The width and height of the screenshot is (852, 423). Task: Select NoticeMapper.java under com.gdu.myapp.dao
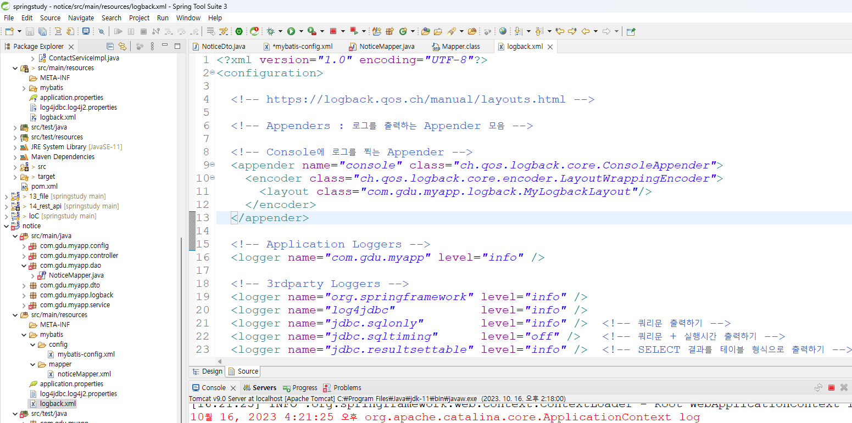click(76, 275)
